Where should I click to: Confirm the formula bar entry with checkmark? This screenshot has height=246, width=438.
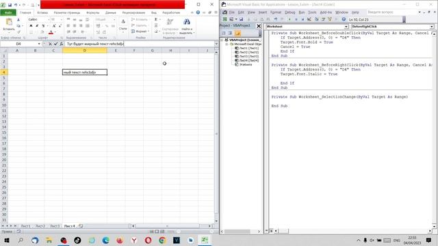55,44
